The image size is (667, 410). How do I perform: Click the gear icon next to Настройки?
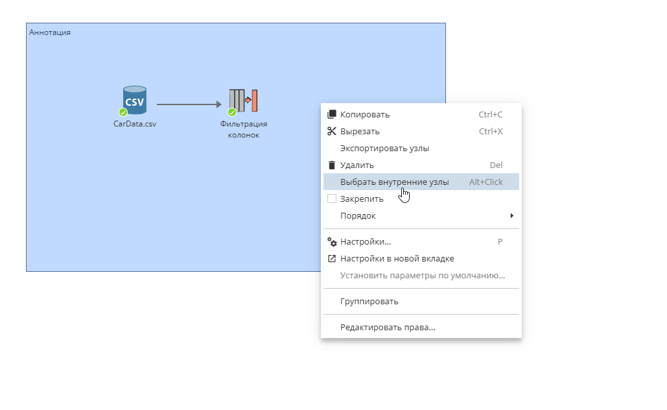click(332, 241)
